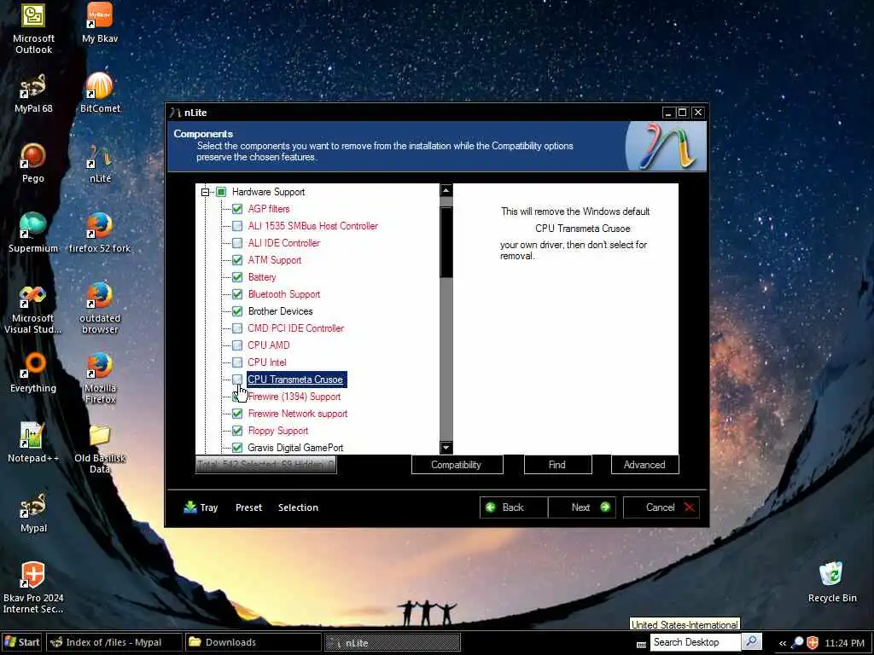874x655 pixels.
Task: Open the Start menu
Action: click(21, 642)
